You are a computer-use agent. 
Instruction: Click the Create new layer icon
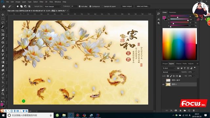pos(189,110)
